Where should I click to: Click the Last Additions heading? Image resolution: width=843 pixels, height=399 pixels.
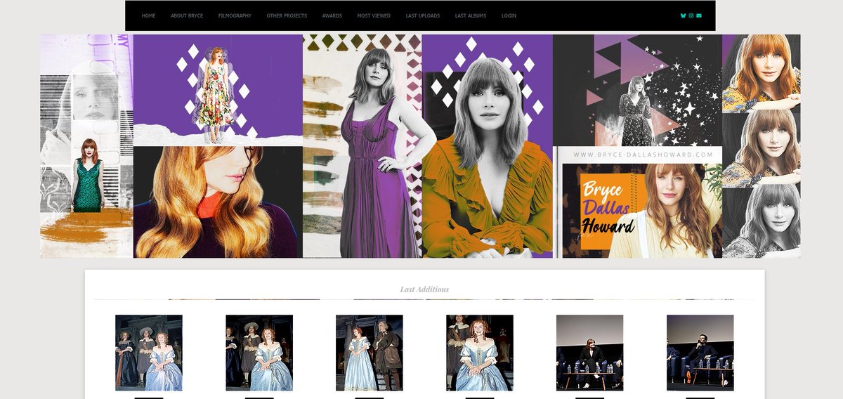[424, 289]
